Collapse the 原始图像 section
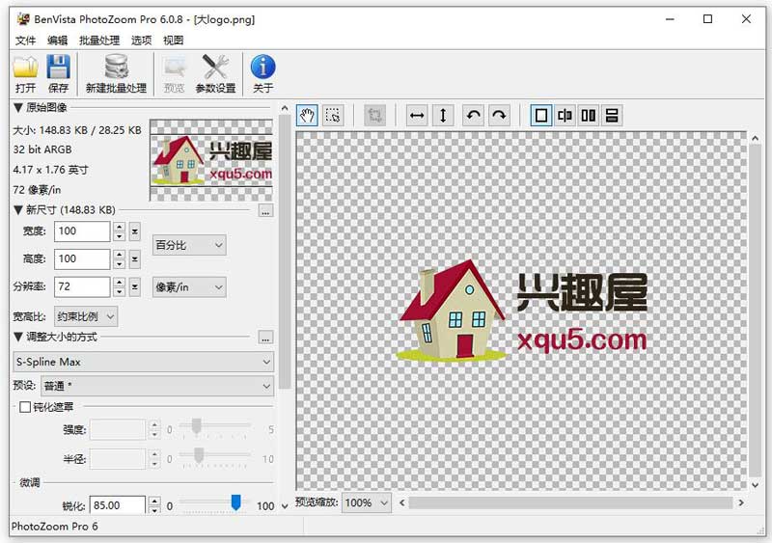772x543 pixels. 18,107
